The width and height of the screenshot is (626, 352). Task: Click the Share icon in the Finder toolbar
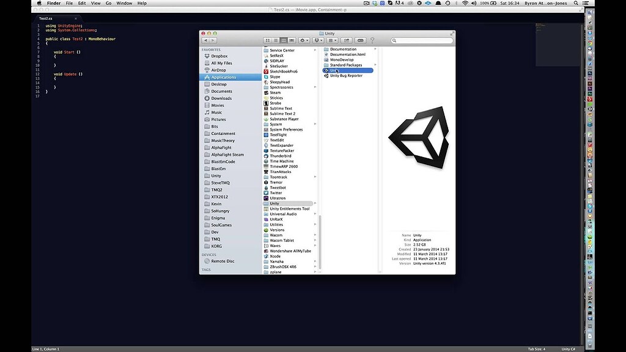(x=346, y=40)
